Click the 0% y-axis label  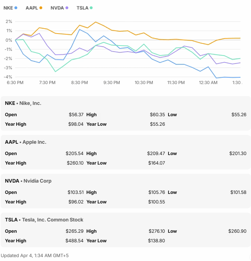(9, 40)
